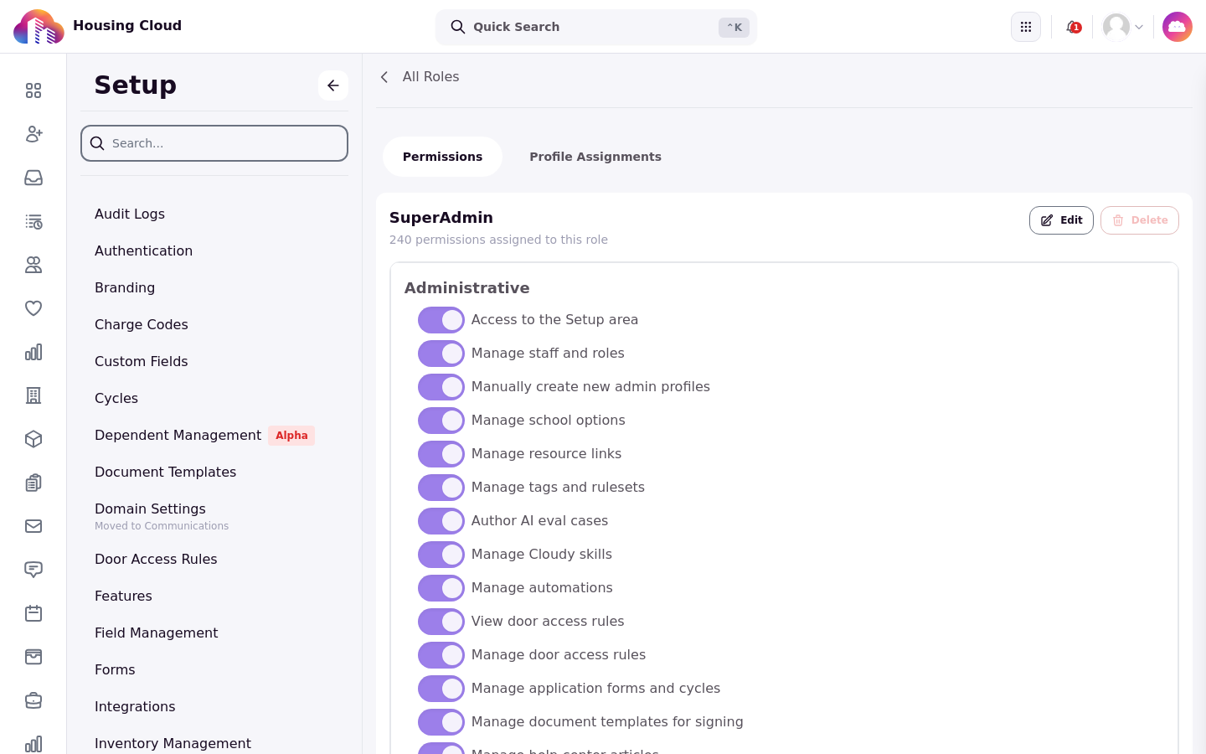Open the clipboard icon in sidebar
The height and width of the screenshot is (754, 1206).
(x=33, y=483)
